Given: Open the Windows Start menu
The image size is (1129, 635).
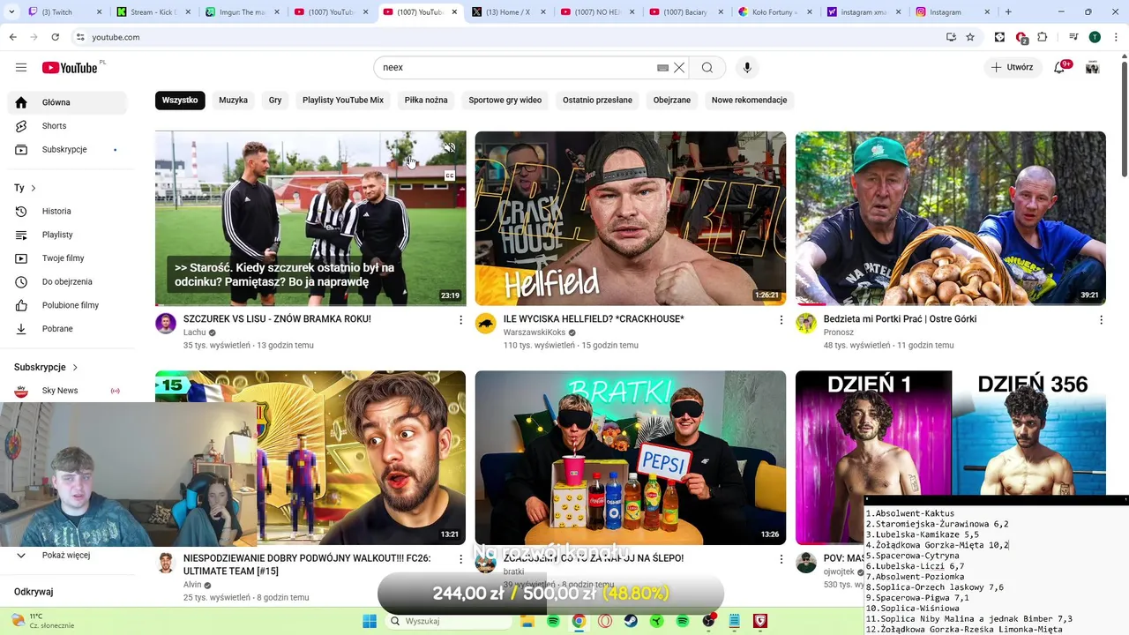Looking at the screenshot, I should coord(370,621).
